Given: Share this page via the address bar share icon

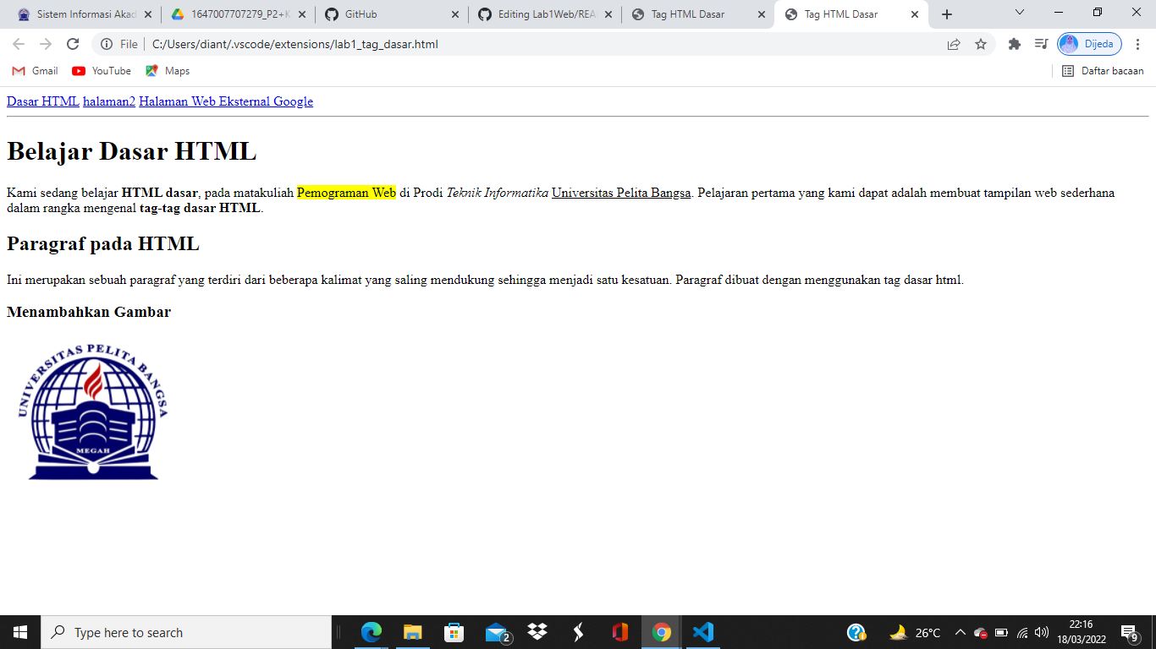Looking at the screenshot, I should coord(954,44).
